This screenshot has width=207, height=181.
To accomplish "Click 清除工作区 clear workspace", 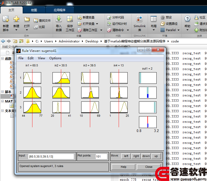I will pos(87,30).
